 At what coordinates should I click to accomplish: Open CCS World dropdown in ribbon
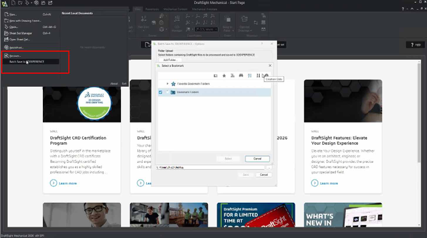point(206,29)
